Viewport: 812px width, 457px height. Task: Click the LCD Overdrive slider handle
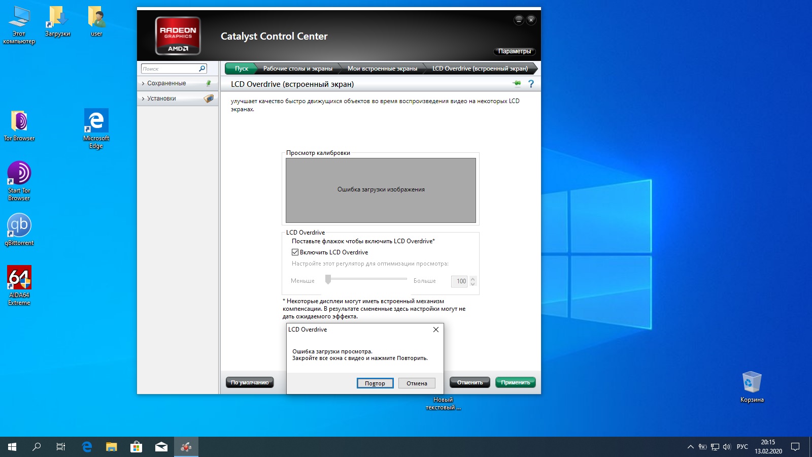328,279
